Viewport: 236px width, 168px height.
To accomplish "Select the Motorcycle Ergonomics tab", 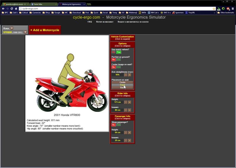I will [x=71, y=4].
